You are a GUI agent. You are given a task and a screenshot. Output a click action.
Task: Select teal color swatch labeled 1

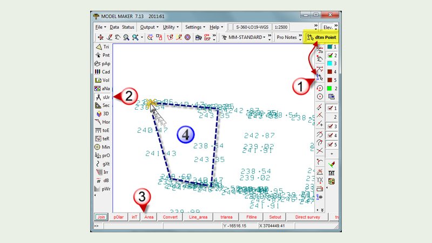[330, 47]
